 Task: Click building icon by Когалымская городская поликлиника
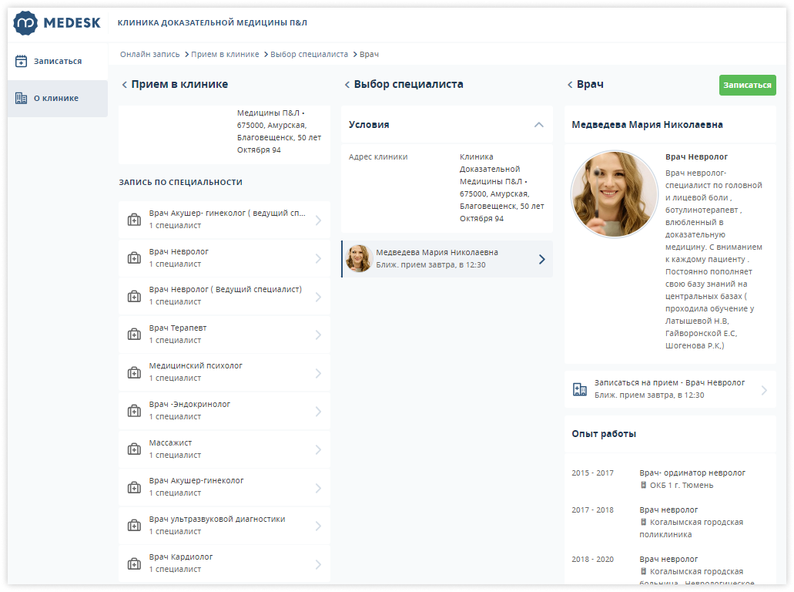pos(644,522)
